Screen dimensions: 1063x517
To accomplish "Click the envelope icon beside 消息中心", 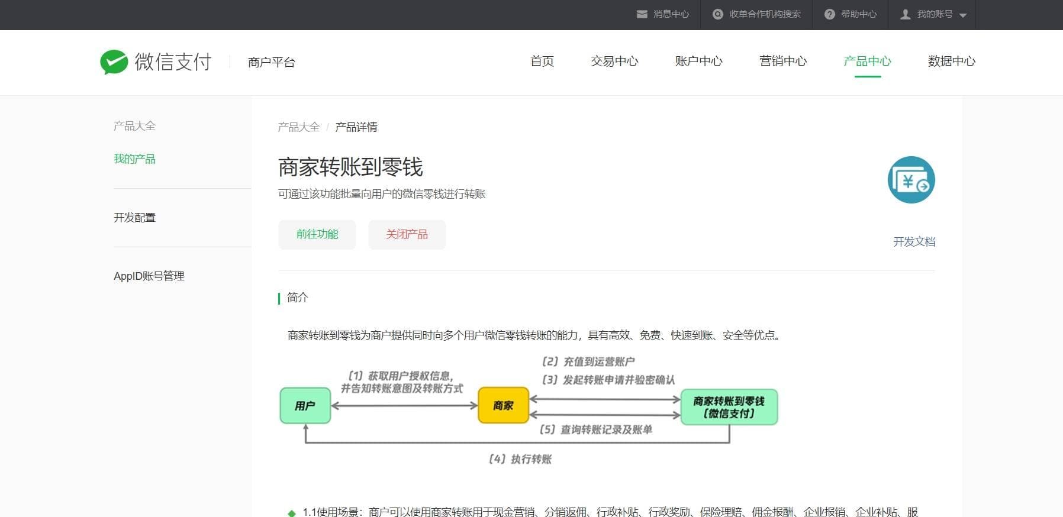I will pos(642,14).
